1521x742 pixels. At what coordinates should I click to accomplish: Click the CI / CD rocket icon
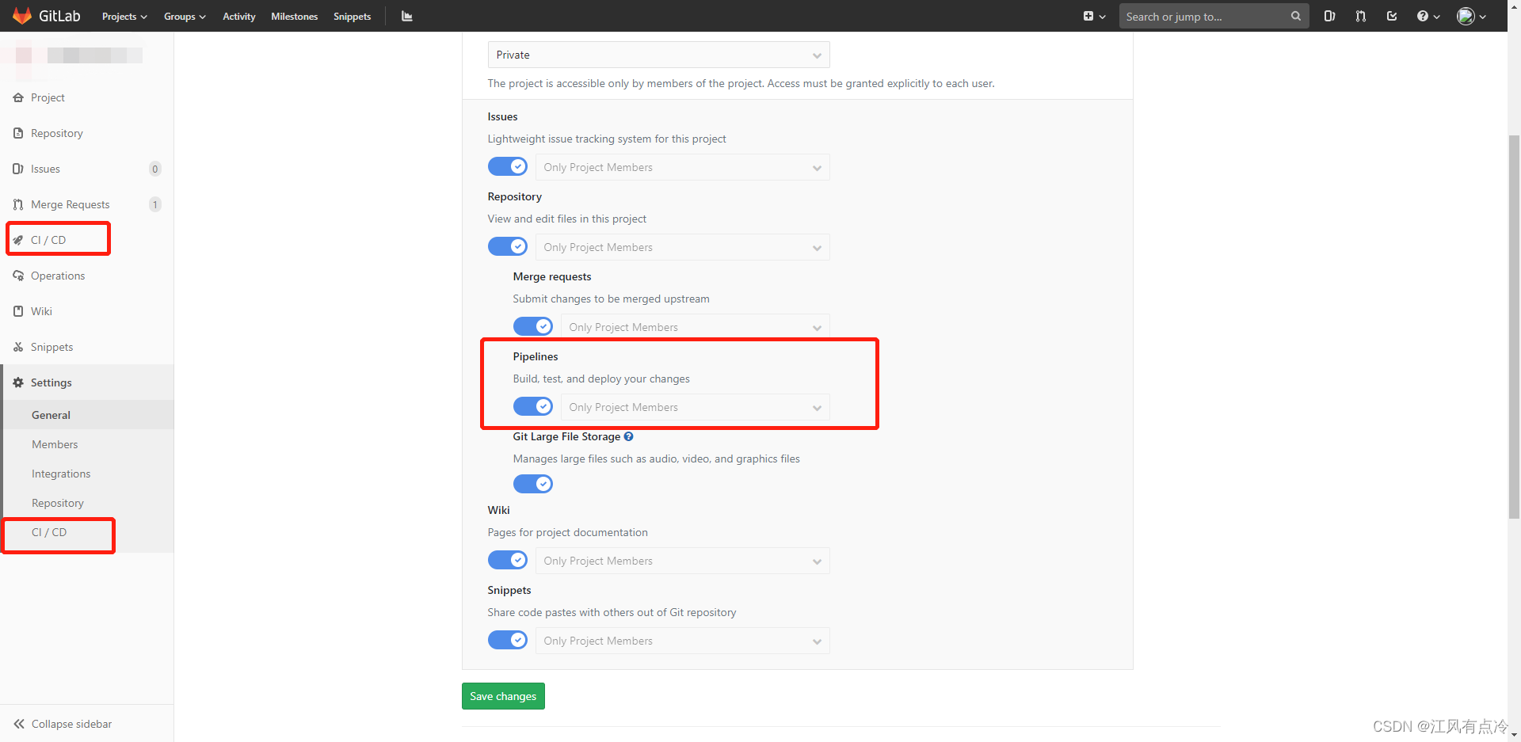[x=18, y=240]
